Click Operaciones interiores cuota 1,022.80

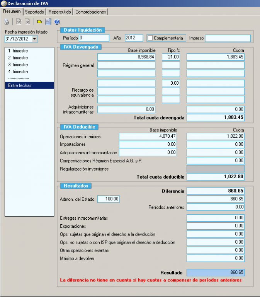(216, 136)
